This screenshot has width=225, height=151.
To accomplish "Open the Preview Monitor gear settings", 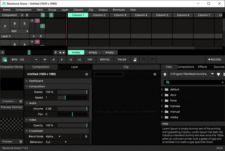I will coord(21,141).
